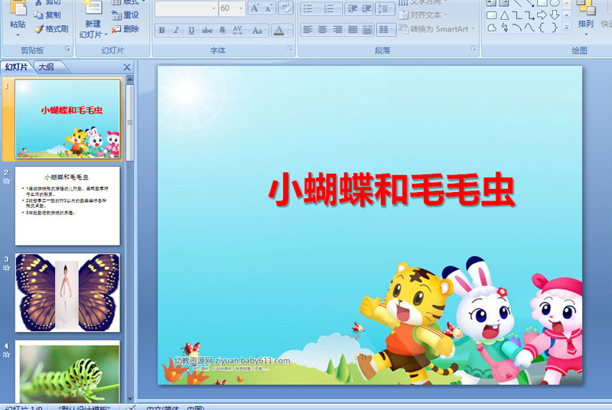Select the elbow connector shape

[x=517, y=15]
